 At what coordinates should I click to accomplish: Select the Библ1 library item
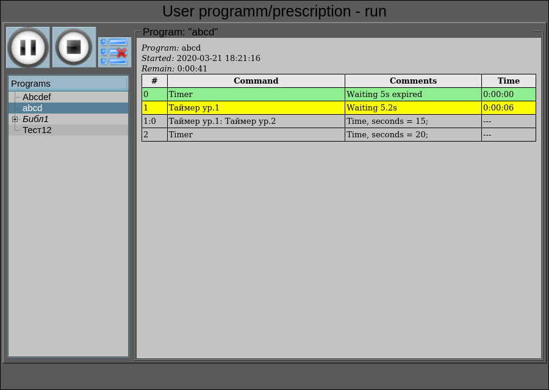(35, 119)
